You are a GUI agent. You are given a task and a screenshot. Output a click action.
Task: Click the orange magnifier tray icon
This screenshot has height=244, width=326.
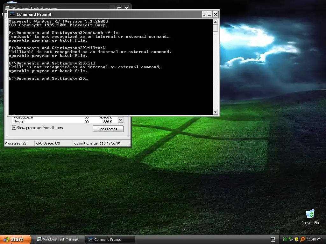302,239
